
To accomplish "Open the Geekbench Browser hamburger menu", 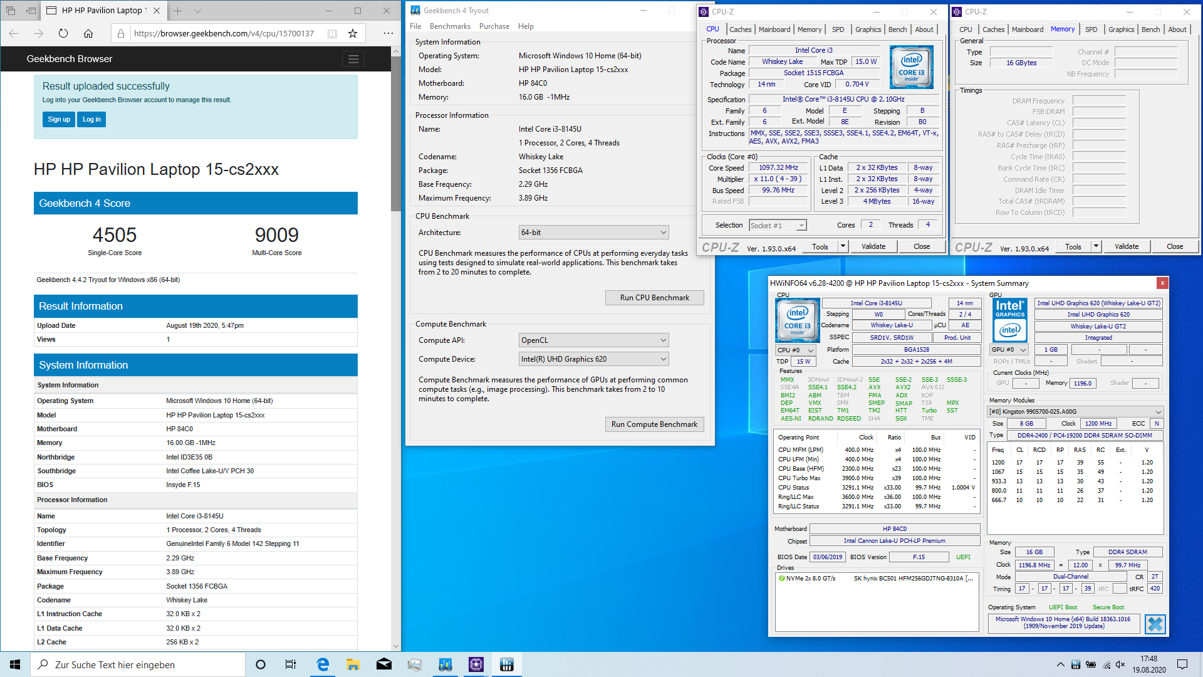I will (x=353, y=59).
